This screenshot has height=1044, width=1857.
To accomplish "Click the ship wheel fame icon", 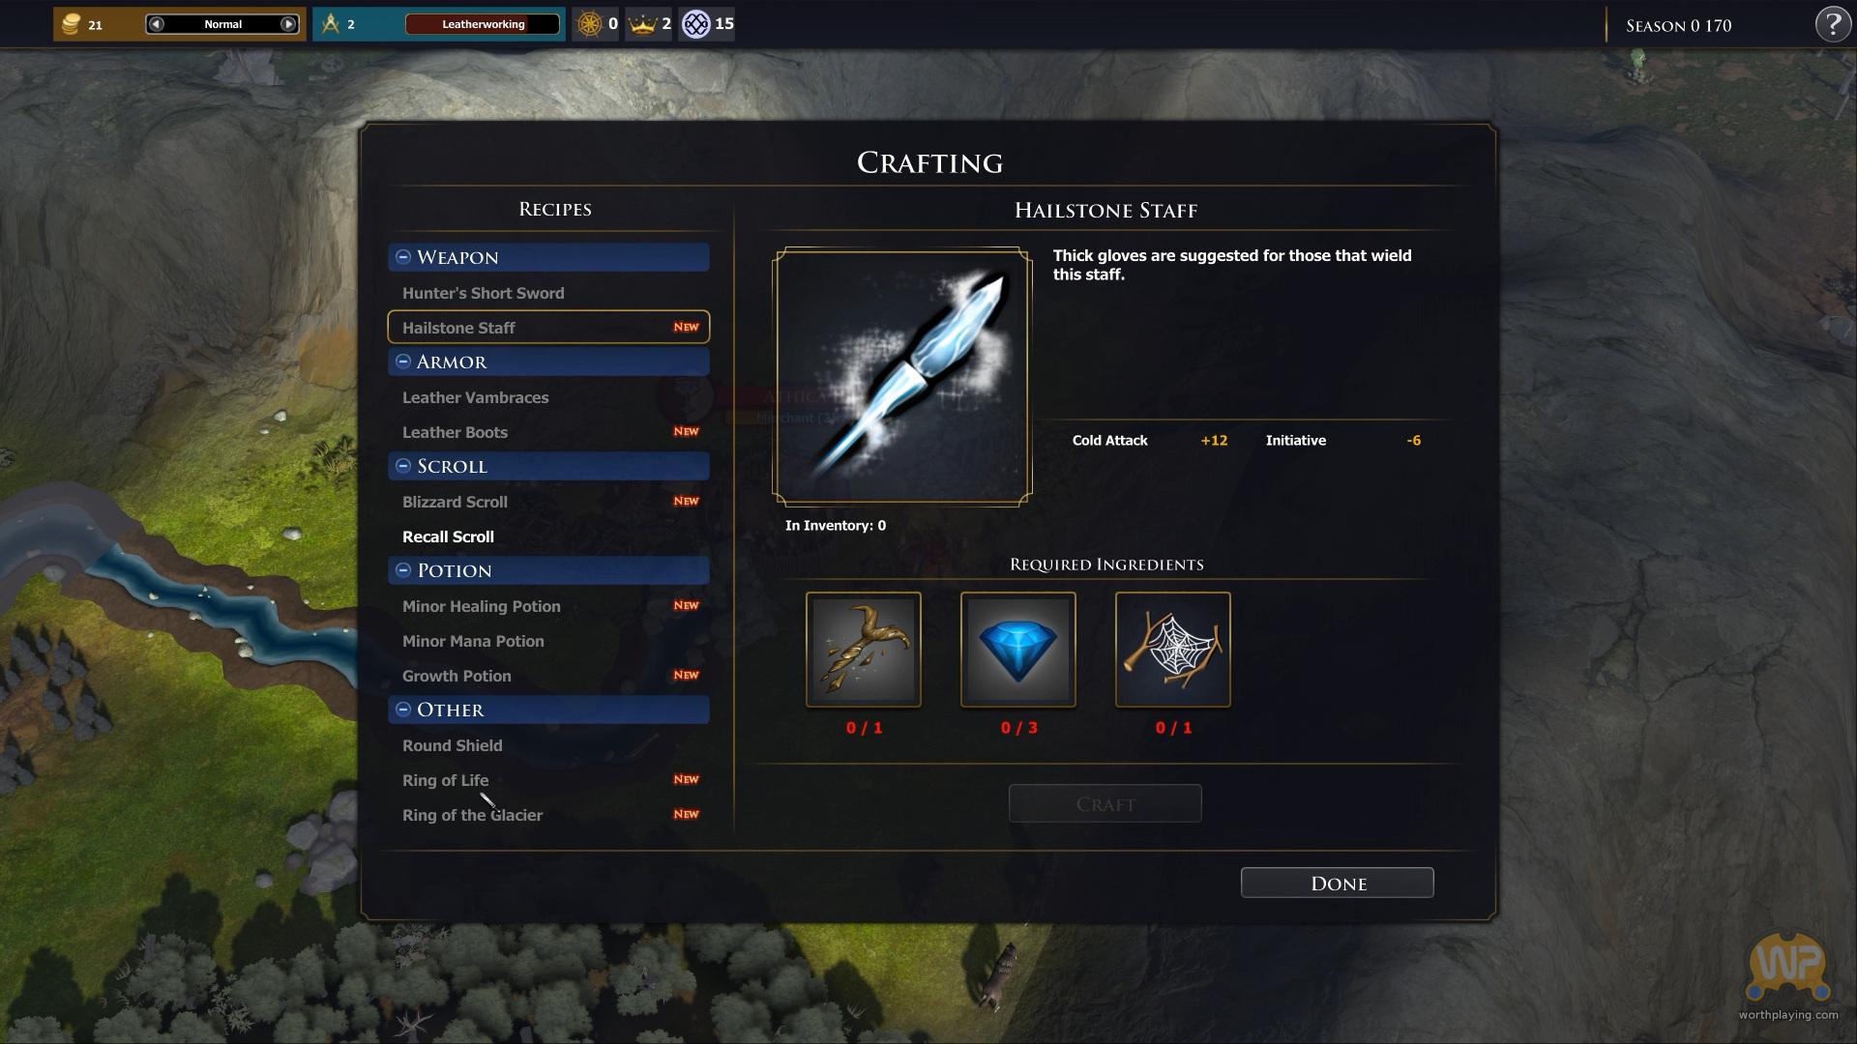I will pos(588,24).
